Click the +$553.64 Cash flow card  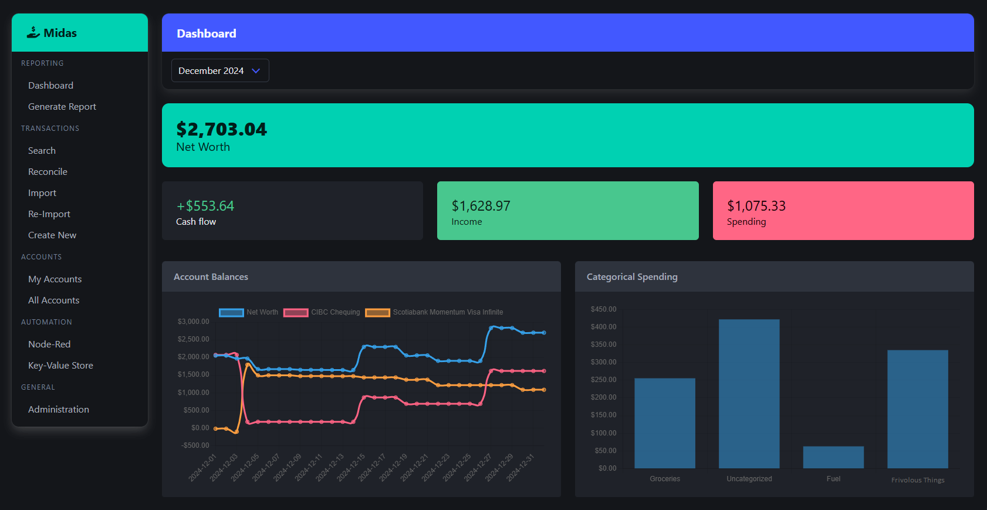[292, 211]
